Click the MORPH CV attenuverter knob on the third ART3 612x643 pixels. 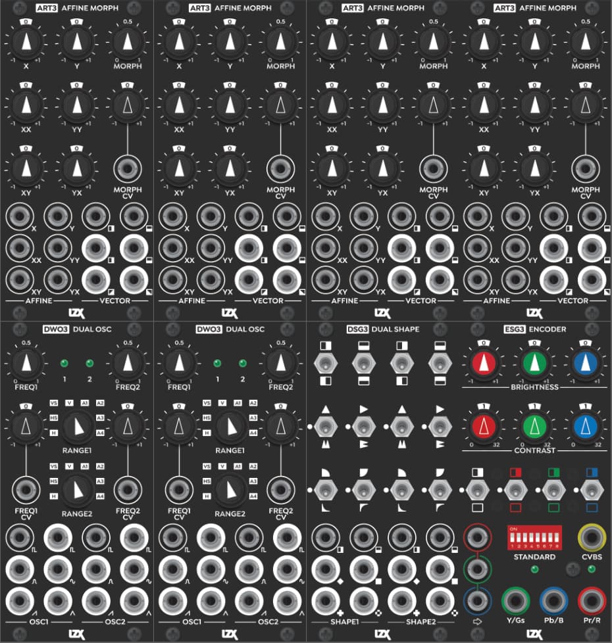click(434, 105)
